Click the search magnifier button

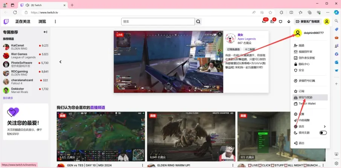coord(198,21)
